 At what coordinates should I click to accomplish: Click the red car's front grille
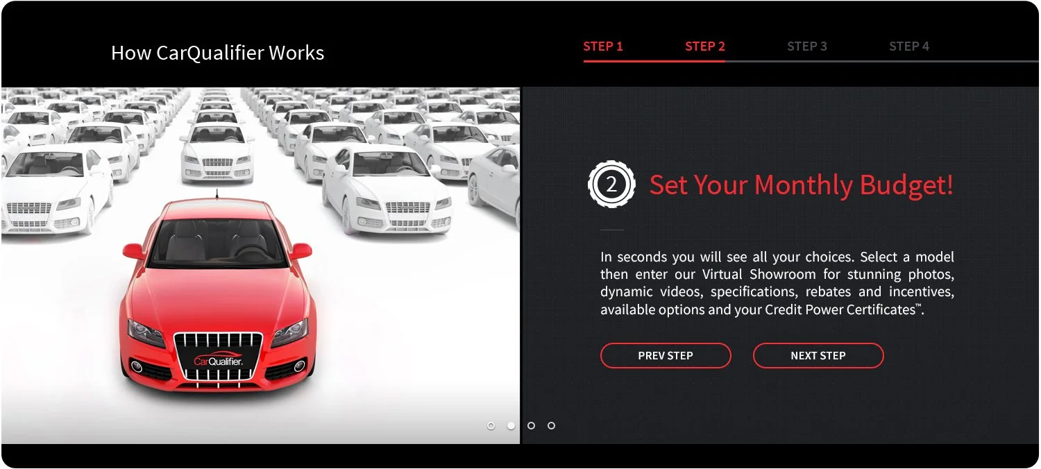(218, 357)
